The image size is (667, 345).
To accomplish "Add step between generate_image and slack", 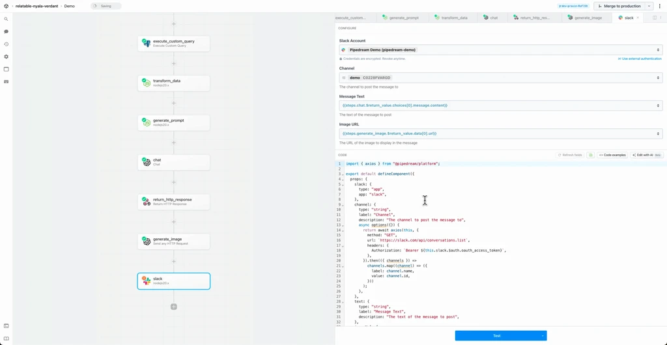I will 173,261.
